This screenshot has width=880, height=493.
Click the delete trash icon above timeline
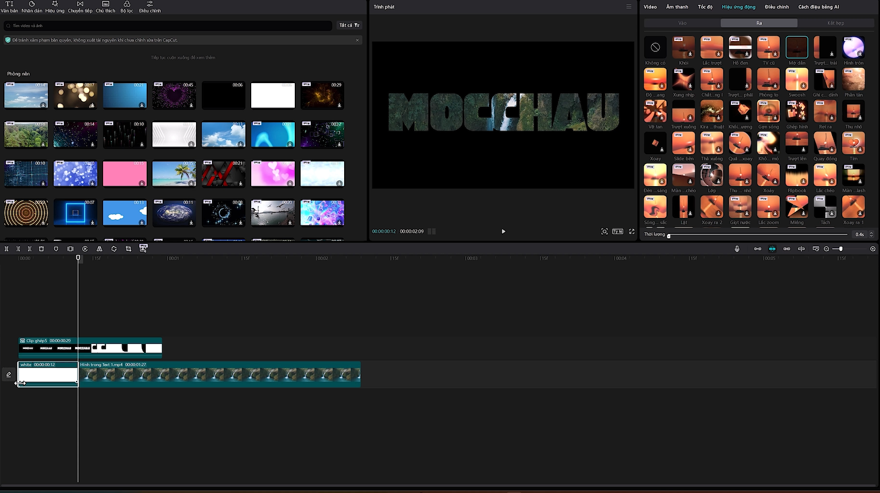point(42,249)
